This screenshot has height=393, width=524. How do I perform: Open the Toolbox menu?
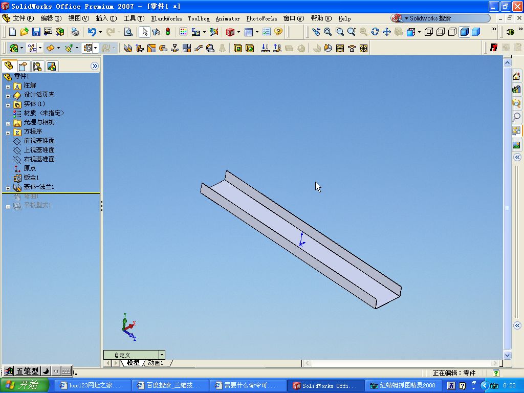199,19
